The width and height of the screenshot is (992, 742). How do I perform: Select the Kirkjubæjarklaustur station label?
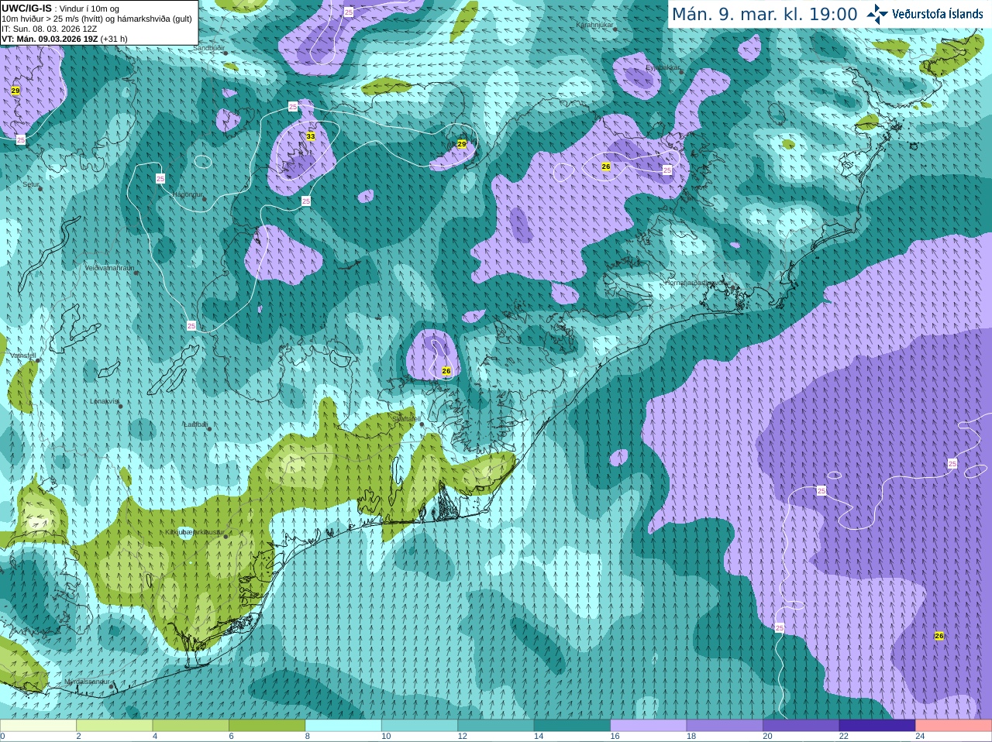coord(195,533)
